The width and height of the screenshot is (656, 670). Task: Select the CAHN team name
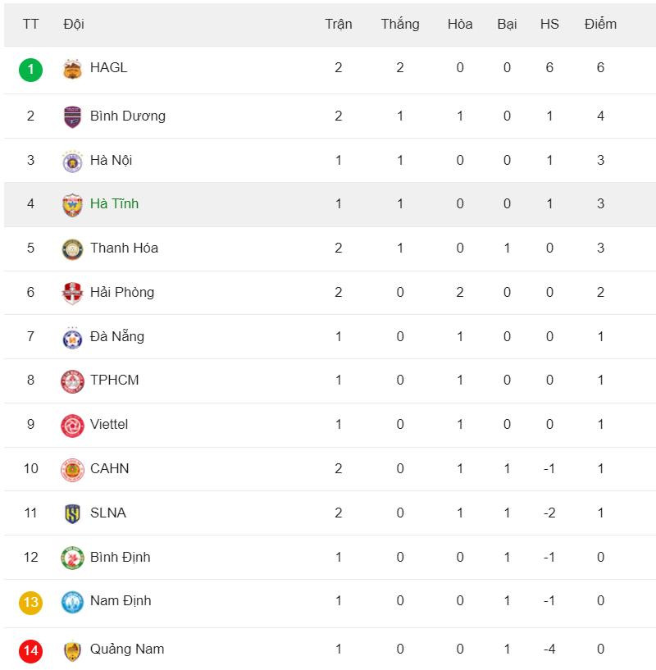pyautogui.click(x=110, y=469)
